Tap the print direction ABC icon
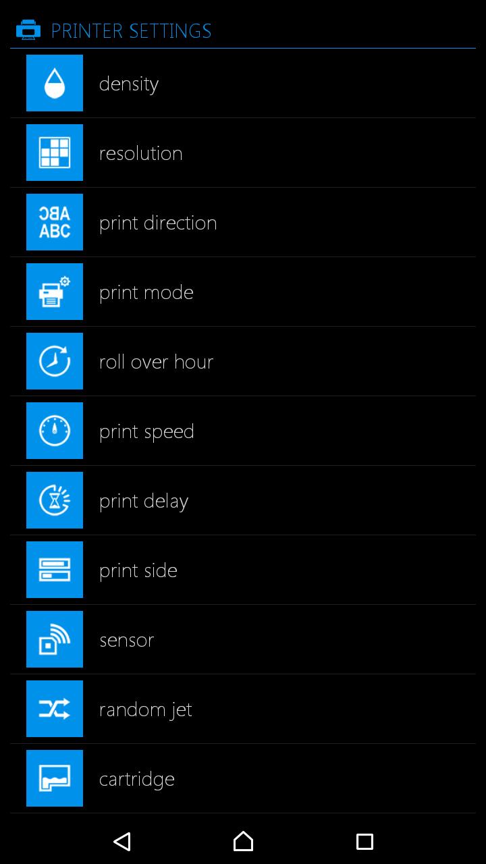This screenshot has width=486, height=864. point(55,222)
